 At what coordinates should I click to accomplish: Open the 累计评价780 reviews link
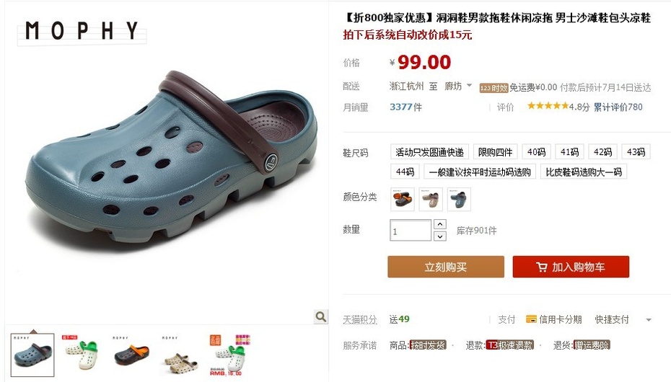tap(618, 107)
